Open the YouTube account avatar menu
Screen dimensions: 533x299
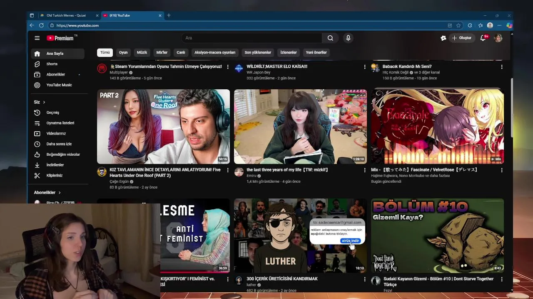498,38
